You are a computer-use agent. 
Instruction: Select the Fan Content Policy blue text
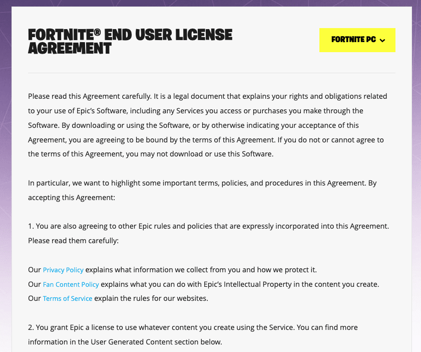pyautogui.click(x=71, y=284)
